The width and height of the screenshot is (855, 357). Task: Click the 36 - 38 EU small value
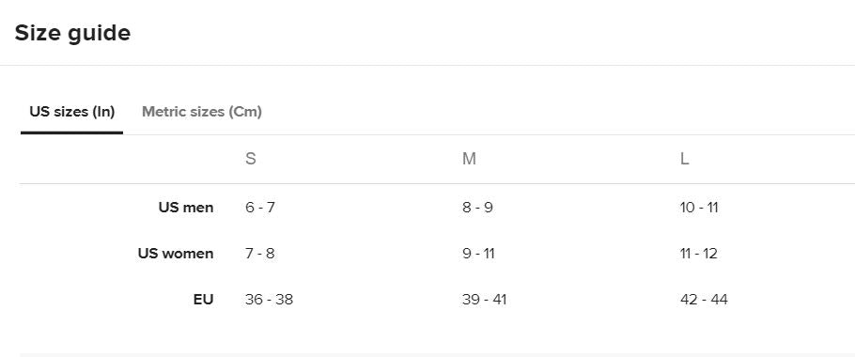(269, 300)
